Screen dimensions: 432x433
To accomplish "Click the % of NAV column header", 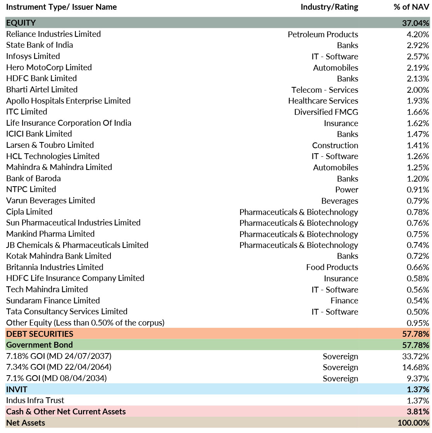I will [x=411, y=7].
